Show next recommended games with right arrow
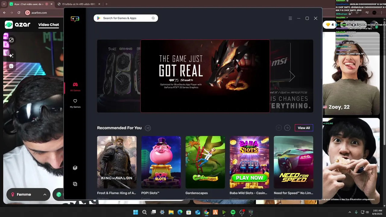Viewport: 386px width, 217px height. [287, 128]
